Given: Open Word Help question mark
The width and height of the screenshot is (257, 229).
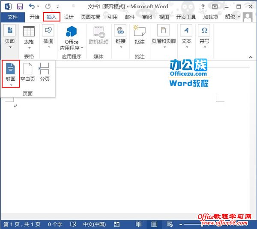Looking at the screenshot, I should click(x=203, y=6).
